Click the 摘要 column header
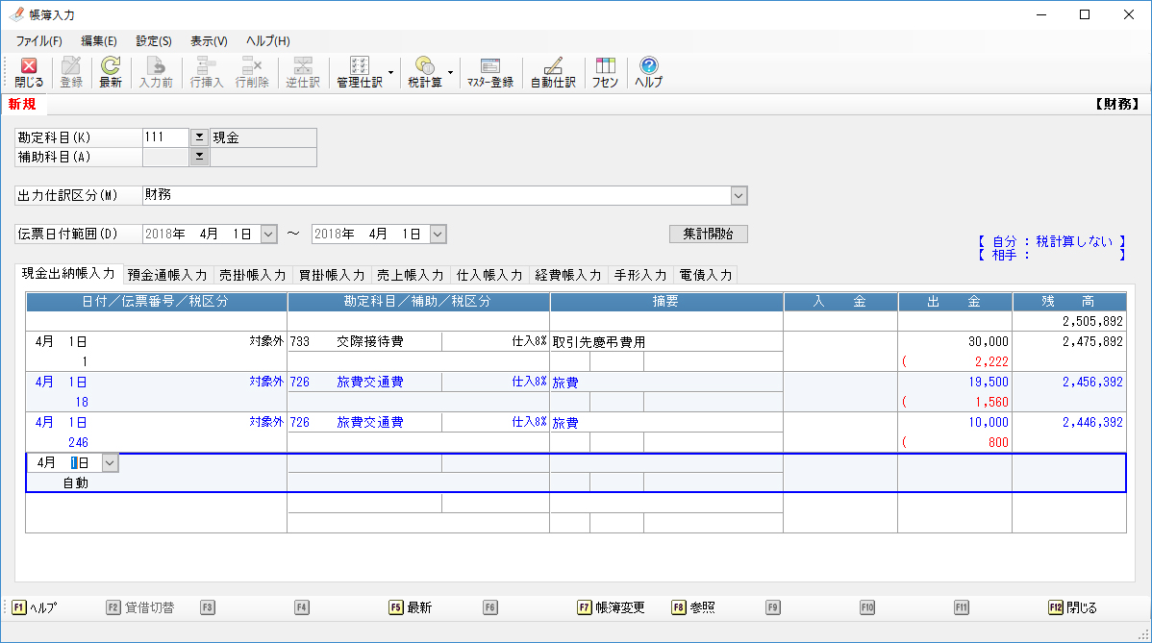Viewport: 1152px width, 643px height. pos(666,302)
